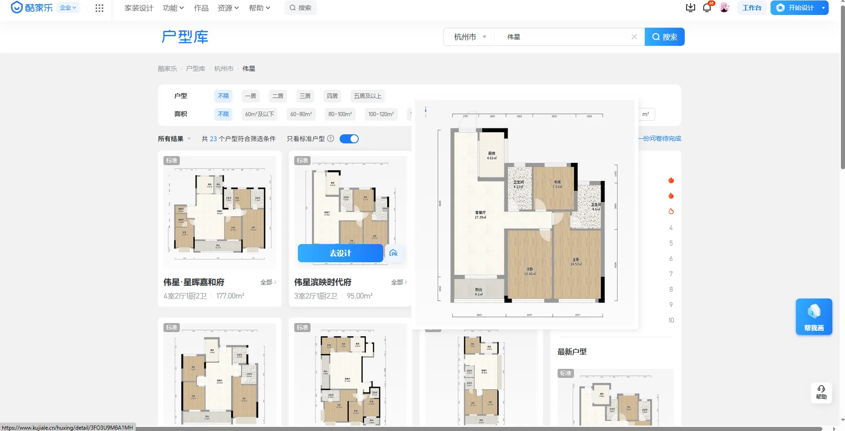Click the questionnaire link 一份问卷待完成
845x431 pixels.
(x=660, y=139)
